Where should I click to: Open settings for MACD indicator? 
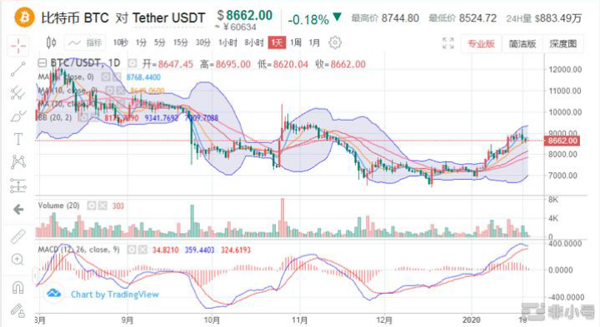click(x=132, y=250)
